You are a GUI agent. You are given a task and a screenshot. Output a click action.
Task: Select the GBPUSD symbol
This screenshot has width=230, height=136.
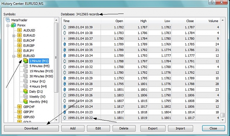[29, 117]
